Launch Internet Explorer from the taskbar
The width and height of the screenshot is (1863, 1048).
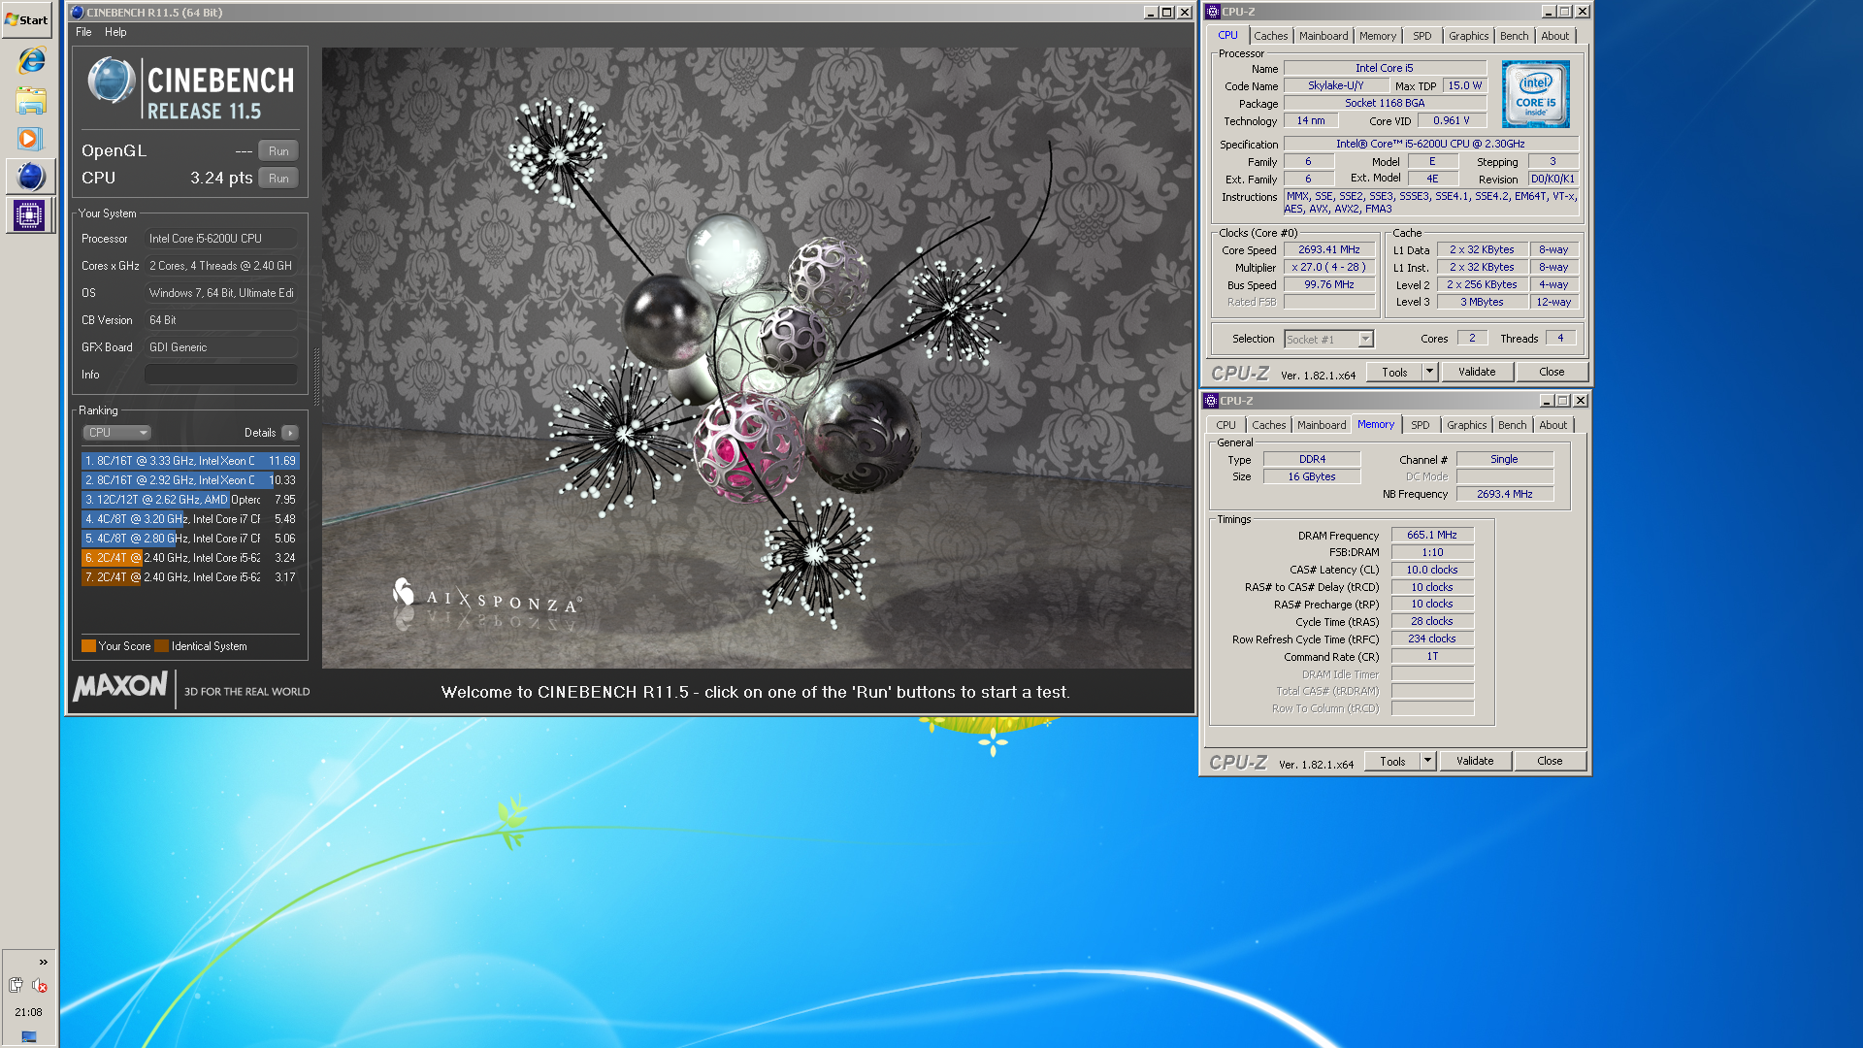pos(31,60)
